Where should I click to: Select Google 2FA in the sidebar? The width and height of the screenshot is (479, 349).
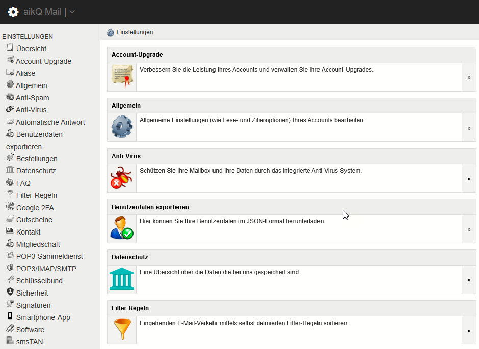(35, 208)
